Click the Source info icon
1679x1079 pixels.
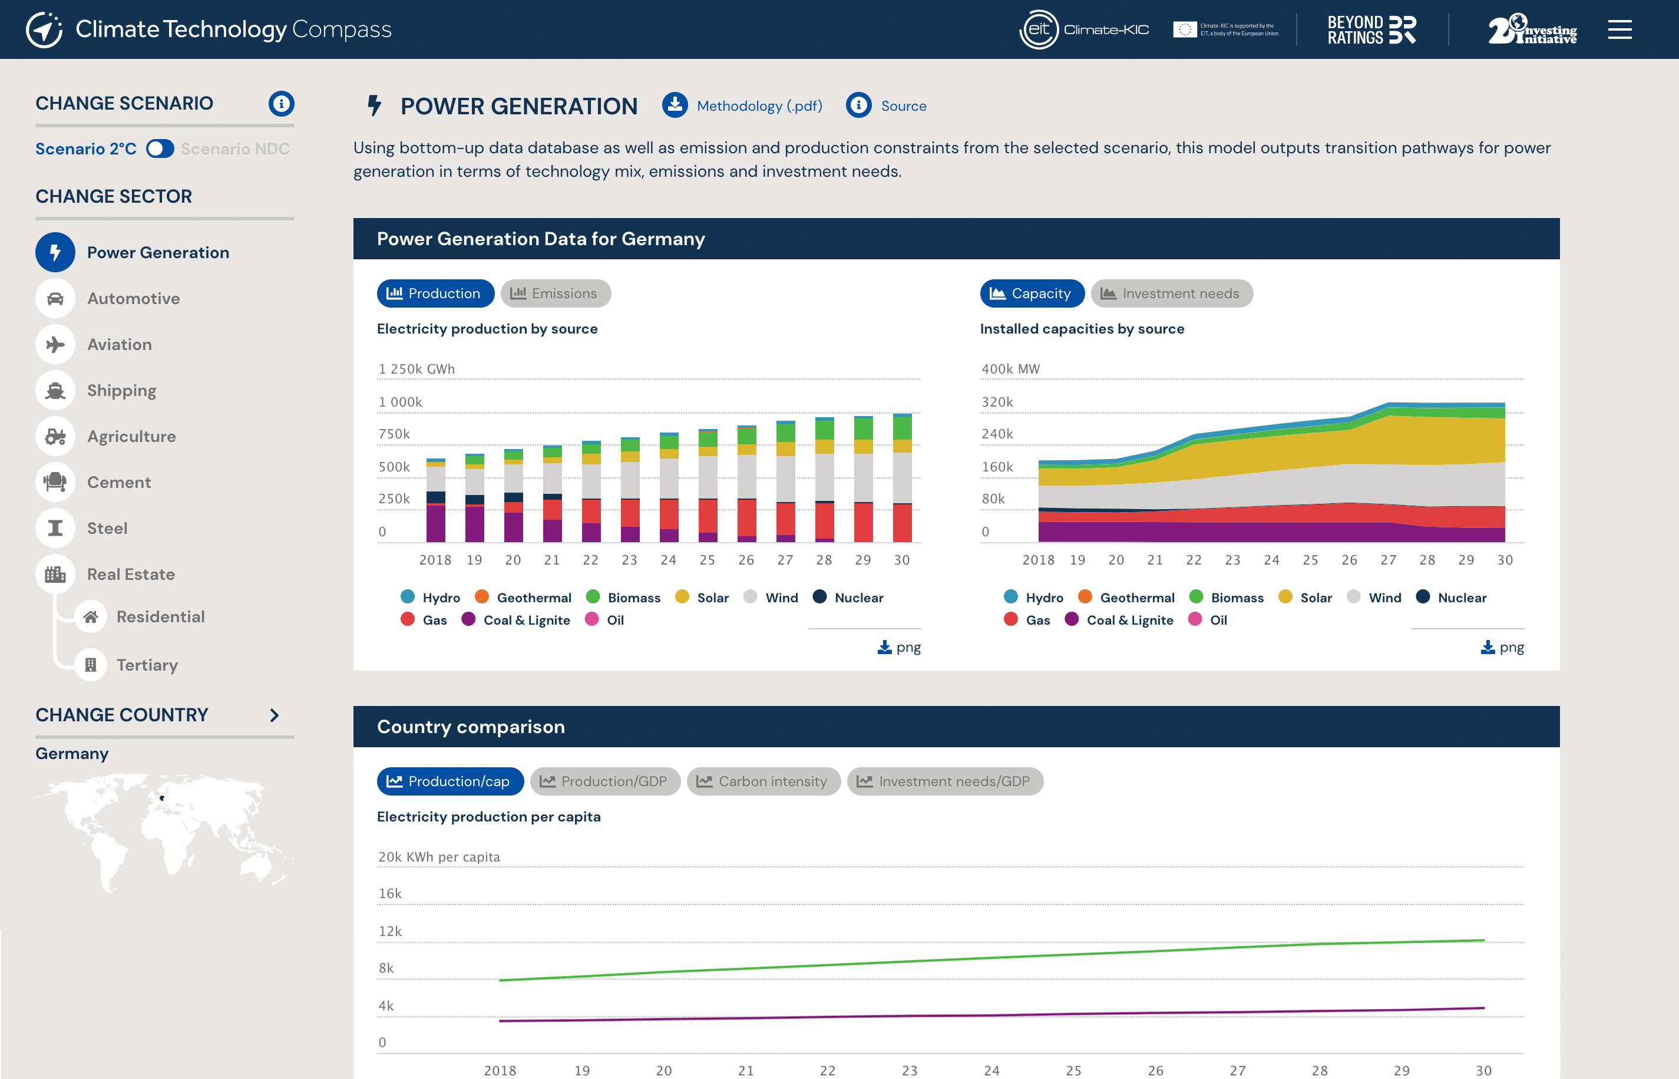[859, 105]
